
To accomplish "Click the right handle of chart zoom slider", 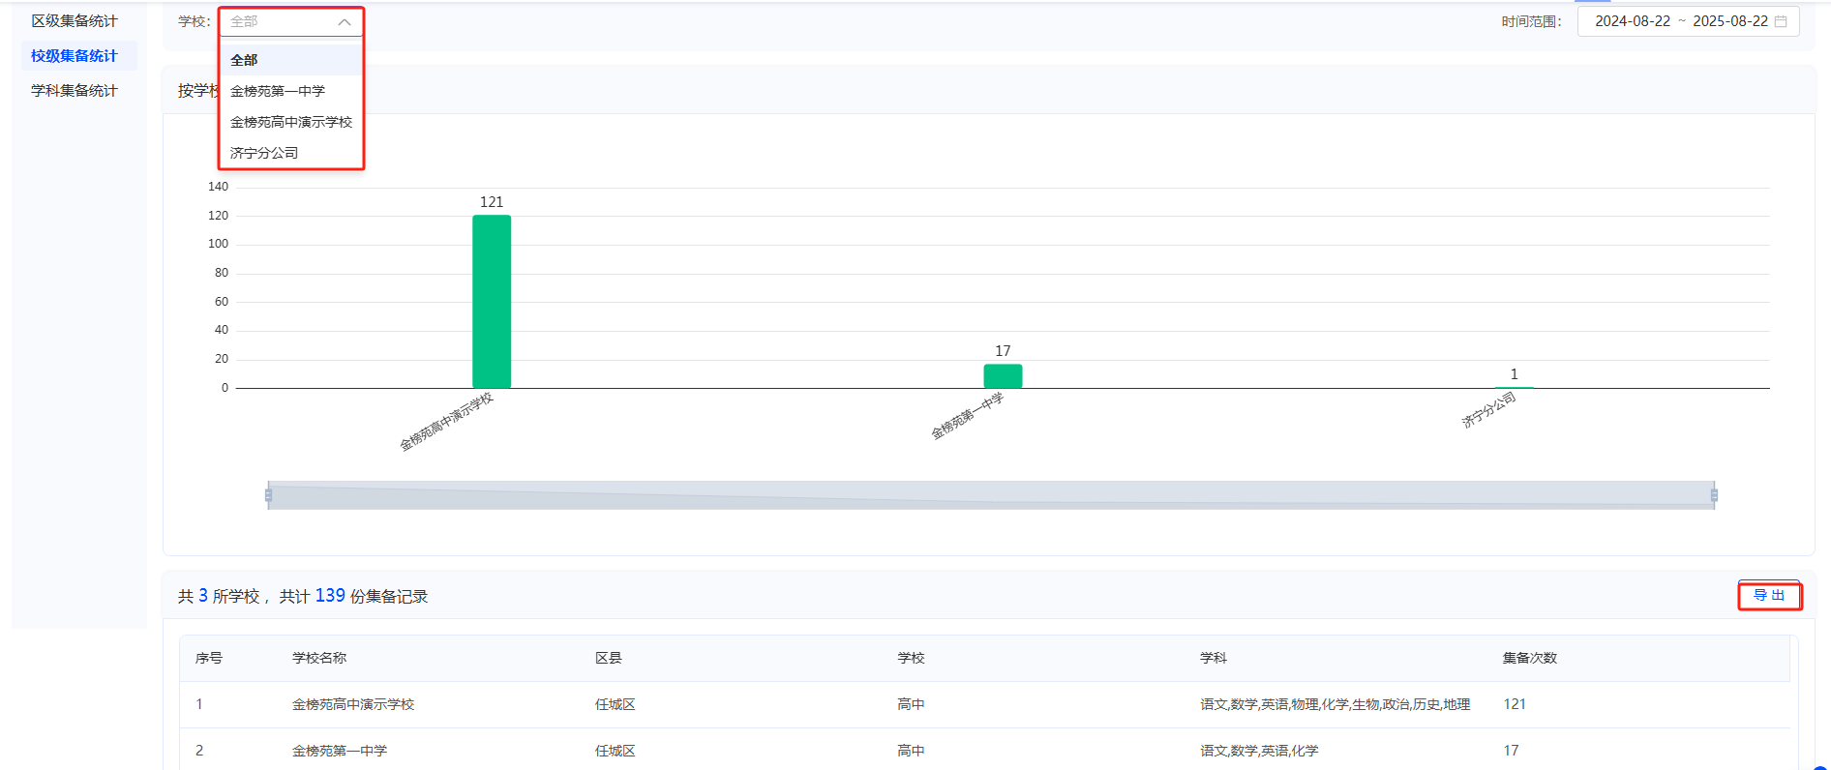I will tap(1714, 495).
